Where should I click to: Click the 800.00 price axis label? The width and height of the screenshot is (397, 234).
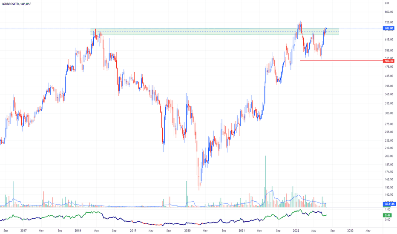[x=389, y=12]
